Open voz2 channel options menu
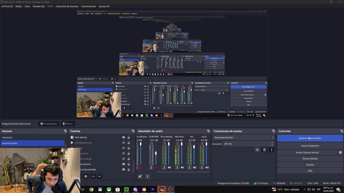Image resolution: width=344 pixels, height=193 pixels. [x=202, y=168]
